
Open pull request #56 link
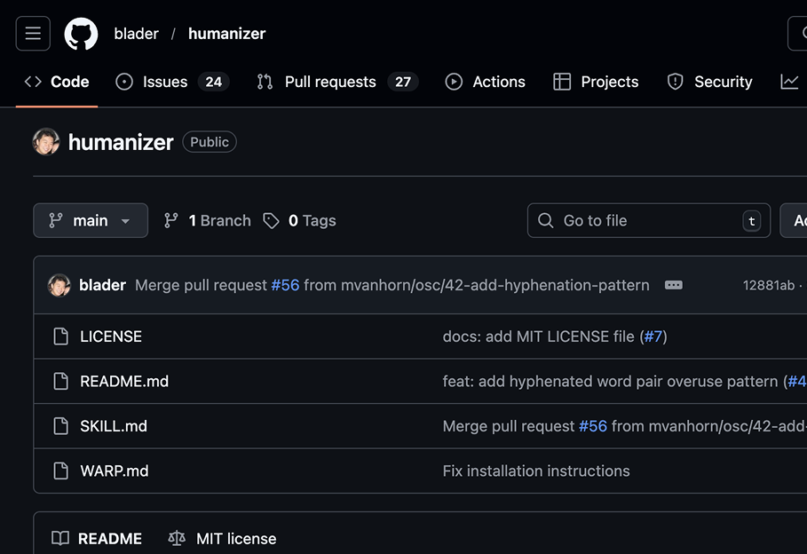point(285,285)
